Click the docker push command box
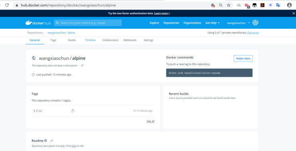The height and width of the screenshot is (151, 296). (x=209, y=73)
